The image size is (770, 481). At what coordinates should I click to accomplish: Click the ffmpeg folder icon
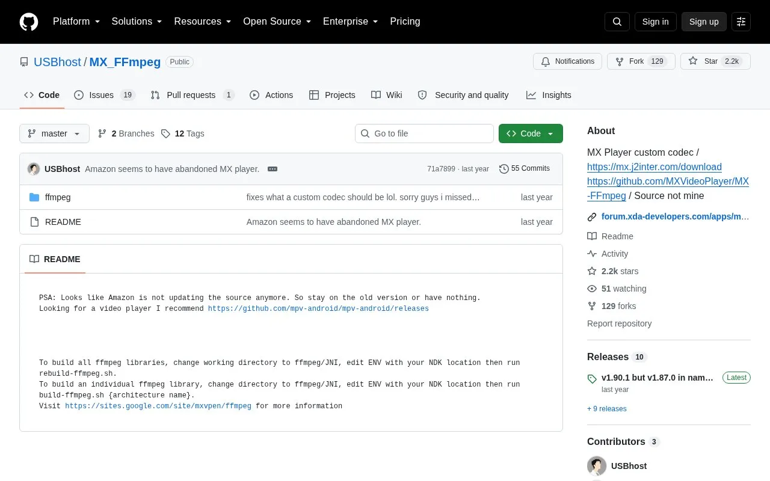34,197
